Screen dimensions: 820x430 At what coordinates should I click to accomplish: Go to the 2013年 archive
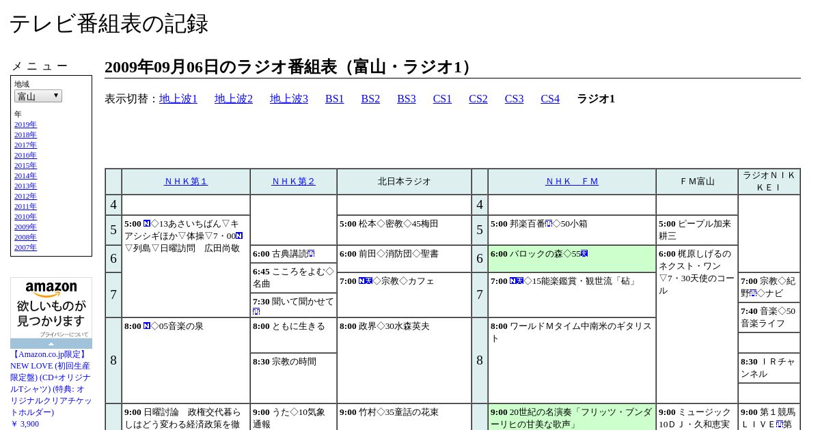tap(25, 186)
